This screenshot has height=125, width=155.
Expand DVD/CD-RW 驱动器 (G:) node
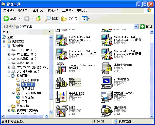click(x=9, y=67)
